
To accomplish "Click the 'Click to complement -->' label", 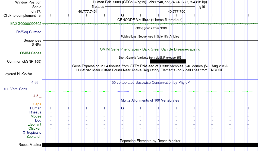I will [x=22, y=16].
